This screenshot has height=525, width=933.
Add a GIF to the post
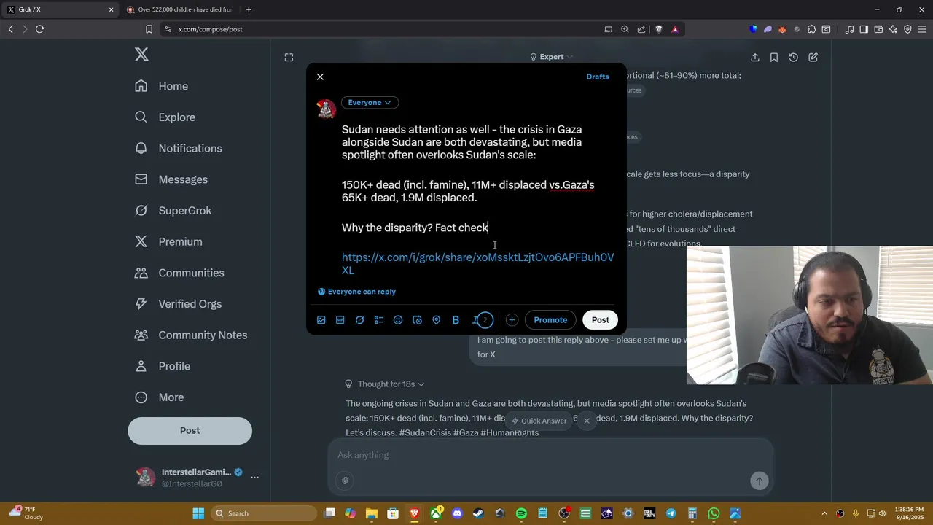pyautogui.click(x=340, y=320)
